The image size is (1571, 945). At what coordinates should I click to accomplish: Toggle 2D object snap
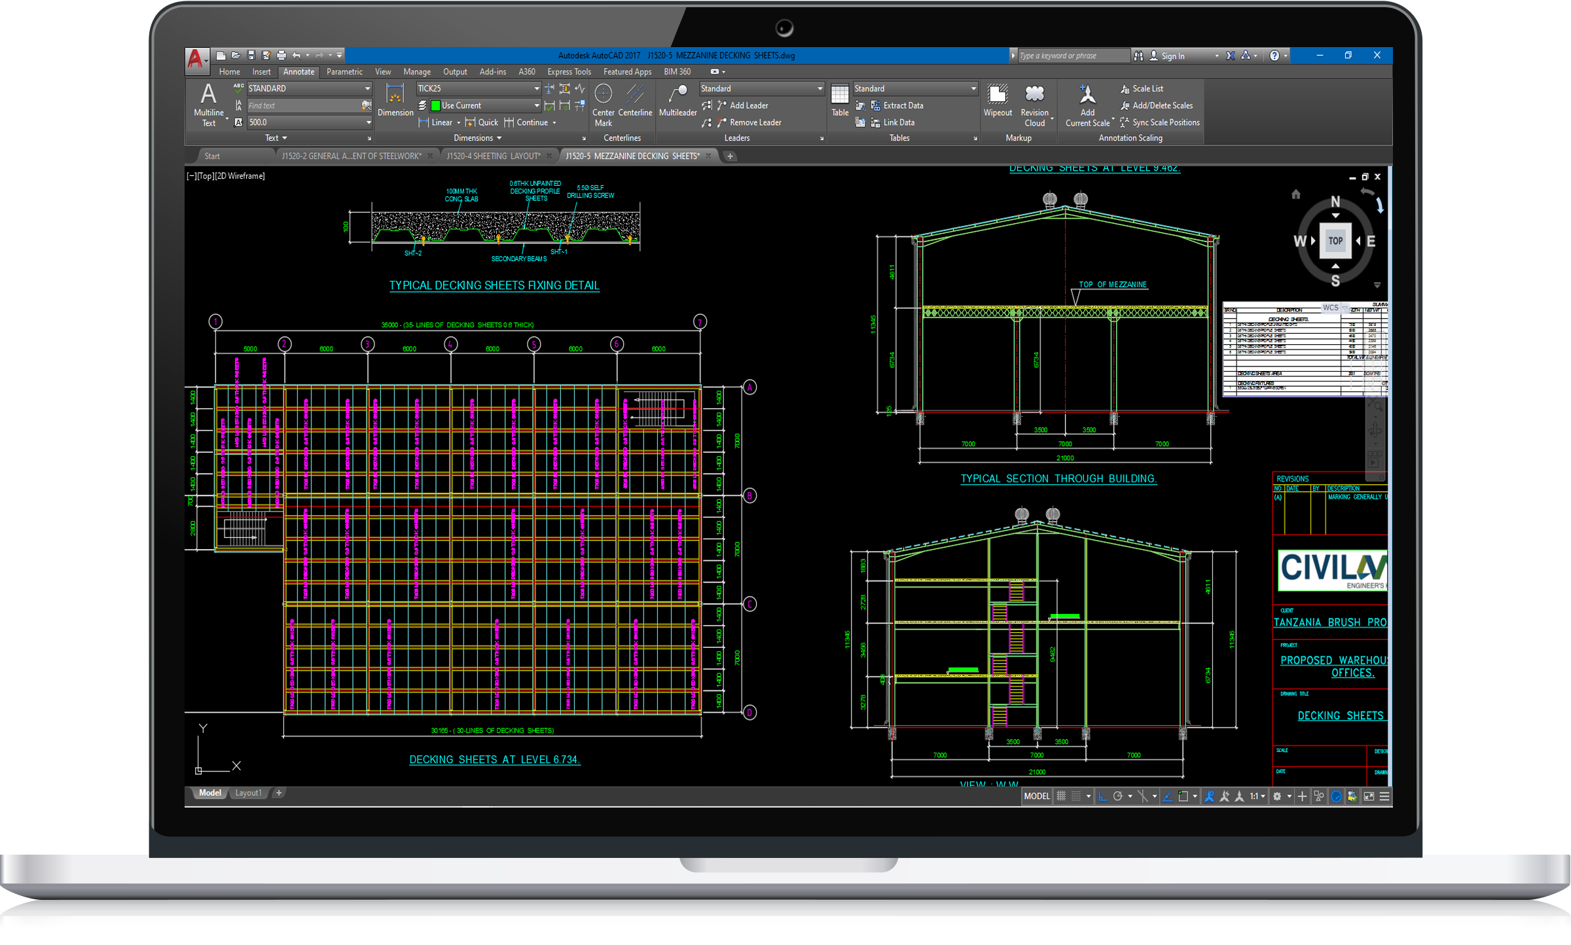(x=1183, y=796)
